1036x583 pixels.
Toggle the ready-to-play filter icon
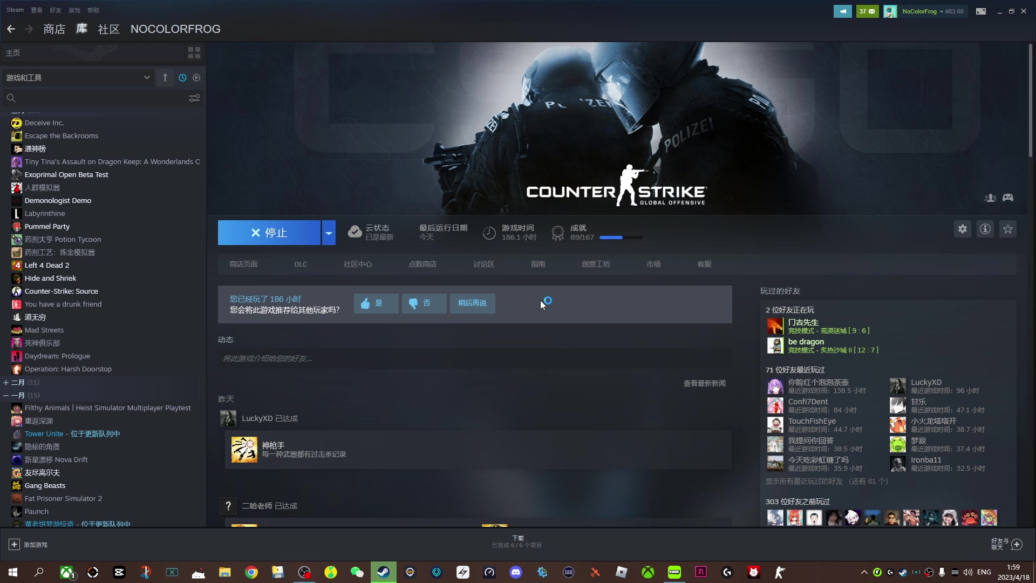coord(196,78)
